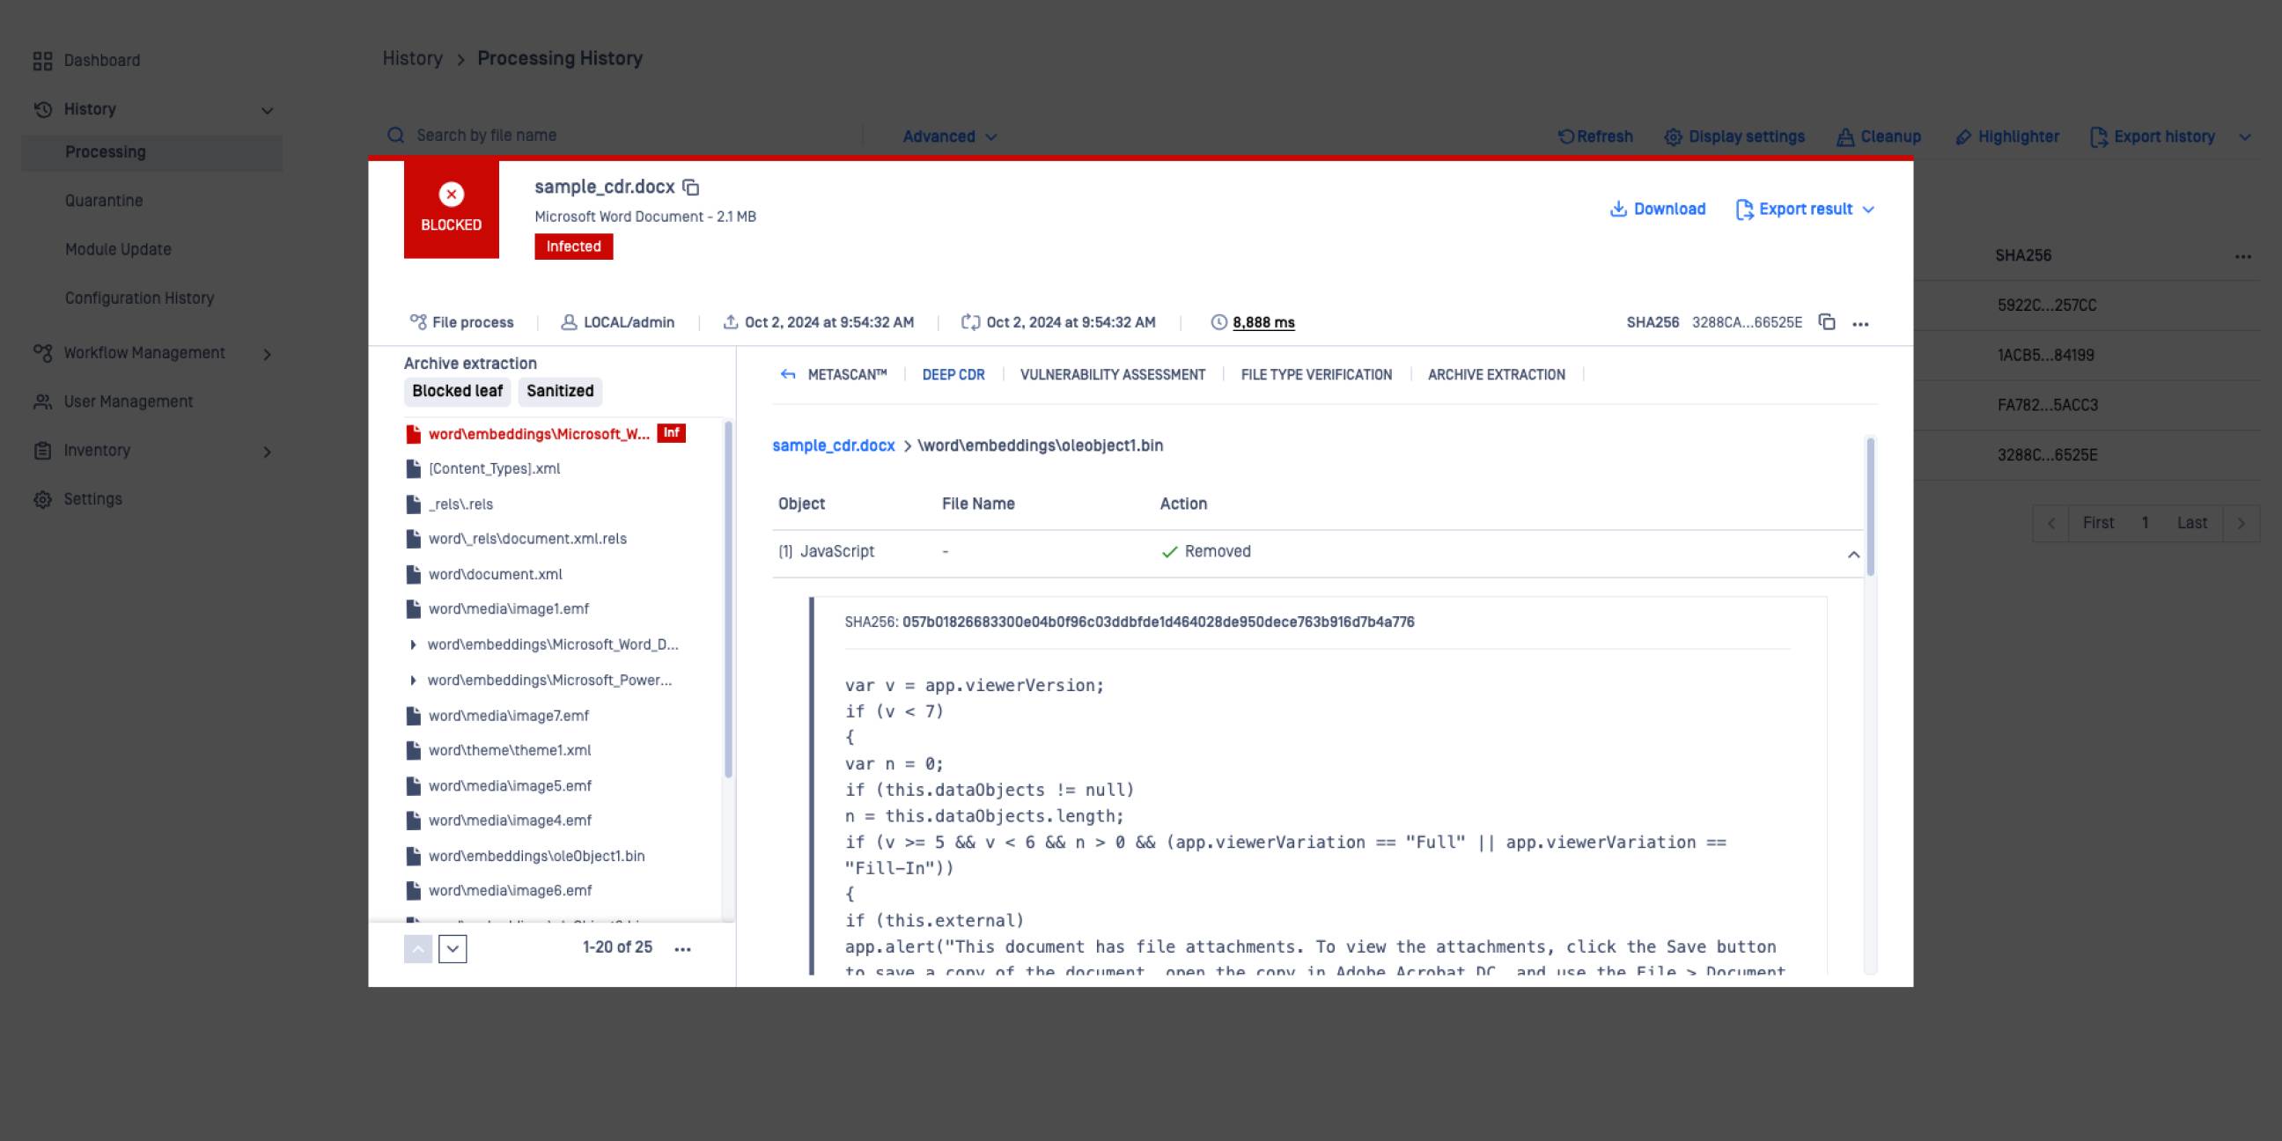Open pagination options ellipsis in file list

[682, 949]
